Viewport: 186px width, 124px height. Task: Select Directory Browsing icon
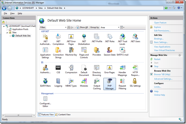point(97,70)
